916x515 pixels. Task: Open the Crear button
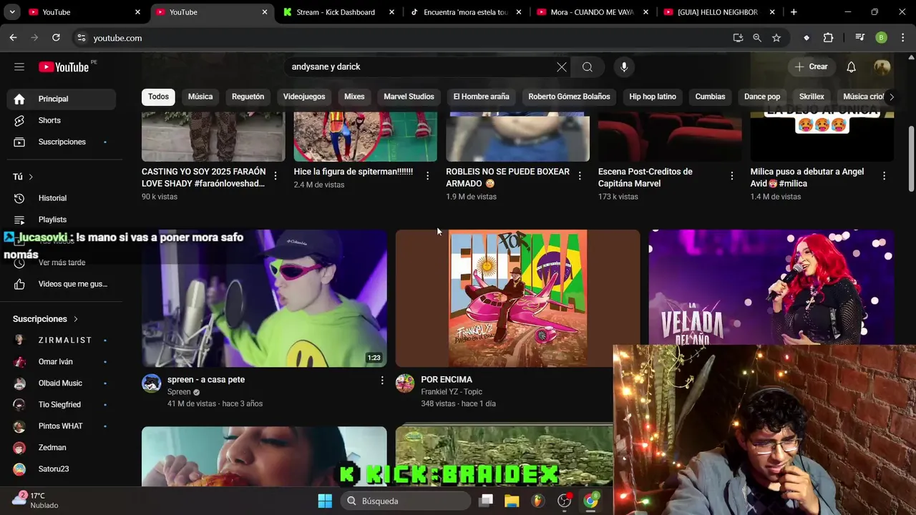(812, 67)
